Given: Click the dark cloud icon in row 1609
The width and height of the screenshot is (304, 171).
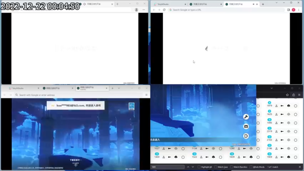Looking at the screenshot, I should [251, 157].
